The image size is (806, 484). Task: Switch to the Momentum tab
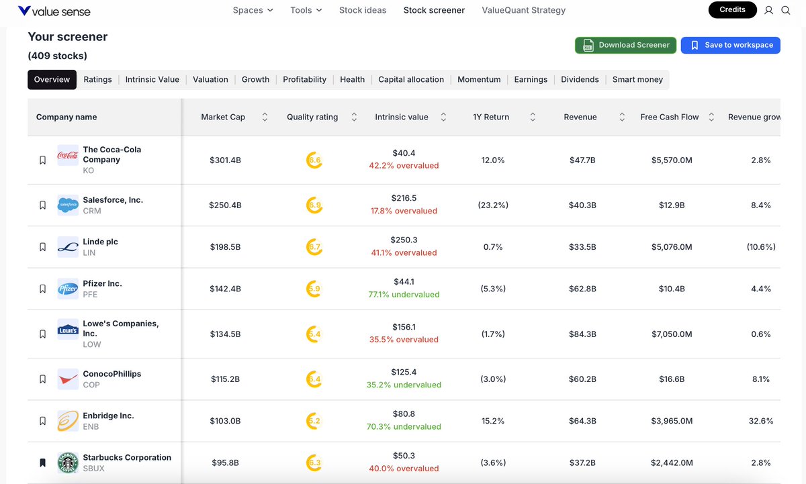click(x=479, y=79)
